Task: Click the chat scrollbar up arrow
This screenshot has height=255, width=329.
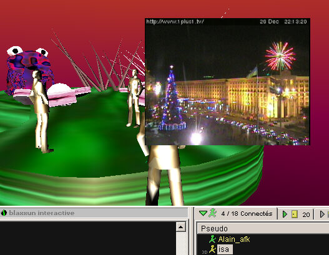Action: click(x=180, y=227)
